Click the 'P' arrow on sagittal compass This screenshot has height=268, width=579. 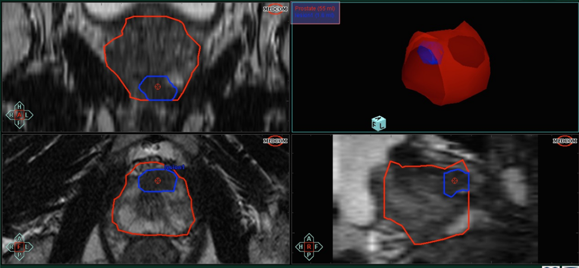pos(310,256)
